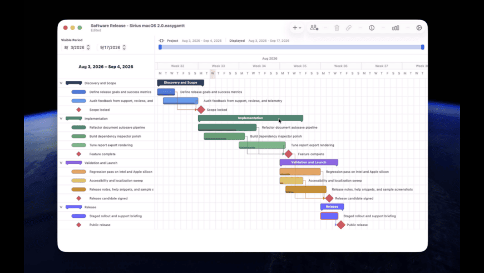Select Accessibility and localization sweep list row

tap(106, 181)
